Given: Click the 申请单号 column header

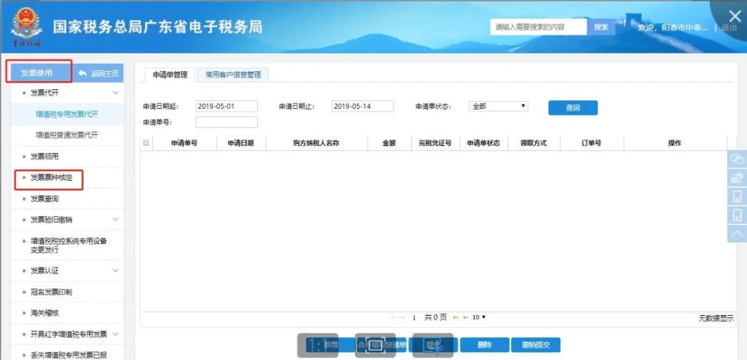Looking at the screenshot, I should click(x=185, y=143).
